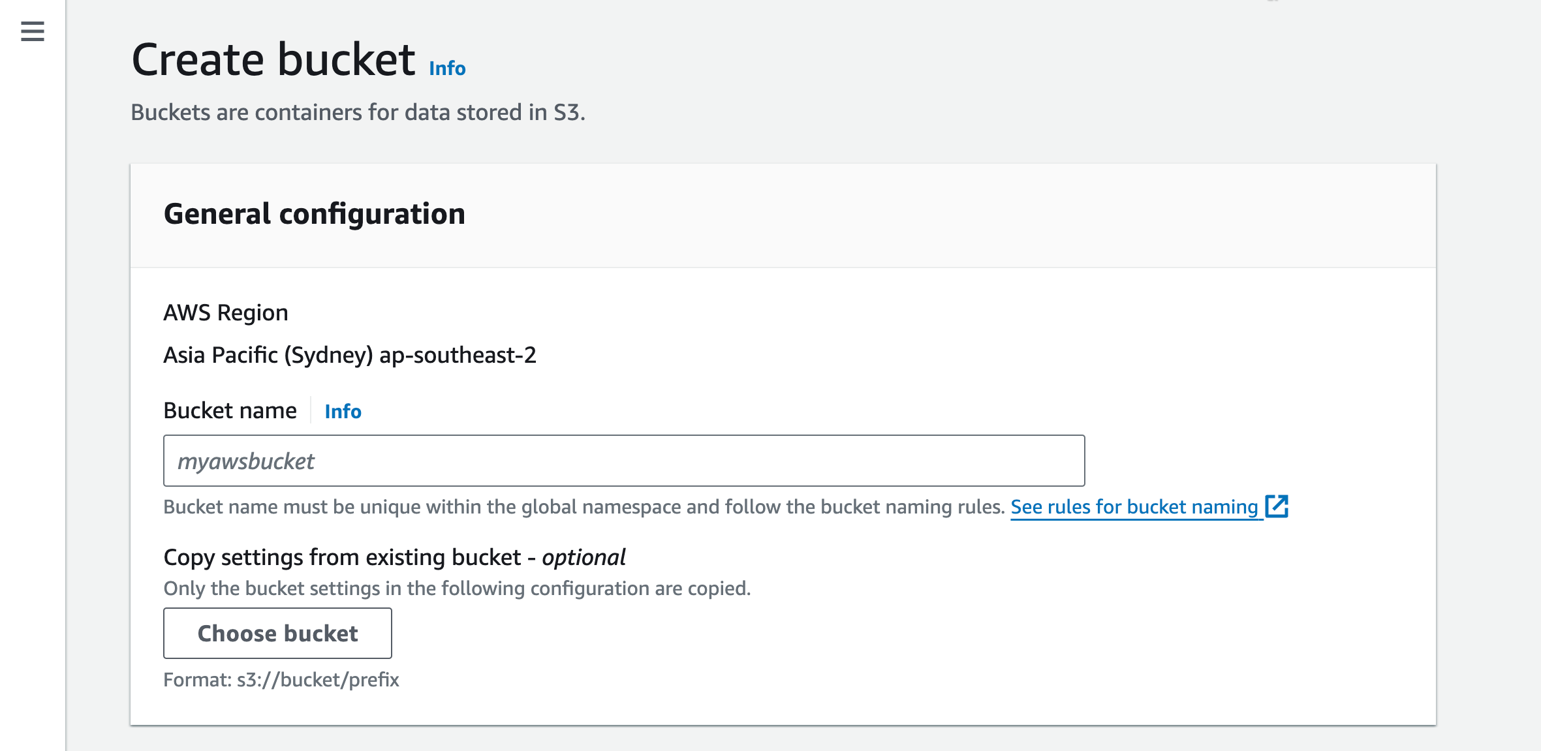
Task: Select the General configuration section header
Action: (x=314, y=214)
